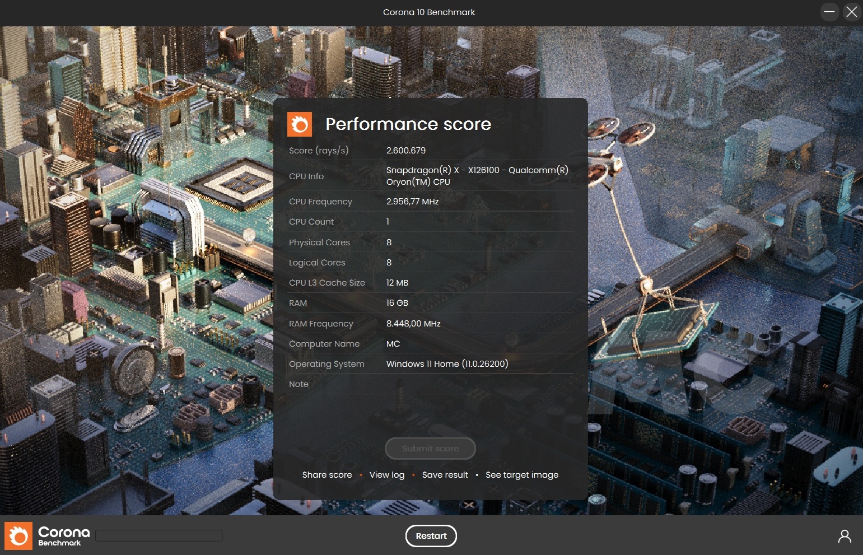Click the CPU Info label
The image size is (863, 555).
pos(306,176)
